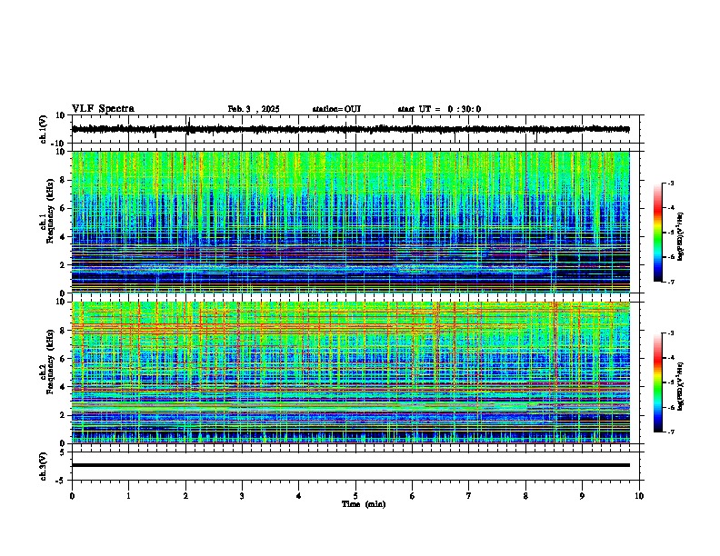Click the "10" label on the time axis

(639, 496)
